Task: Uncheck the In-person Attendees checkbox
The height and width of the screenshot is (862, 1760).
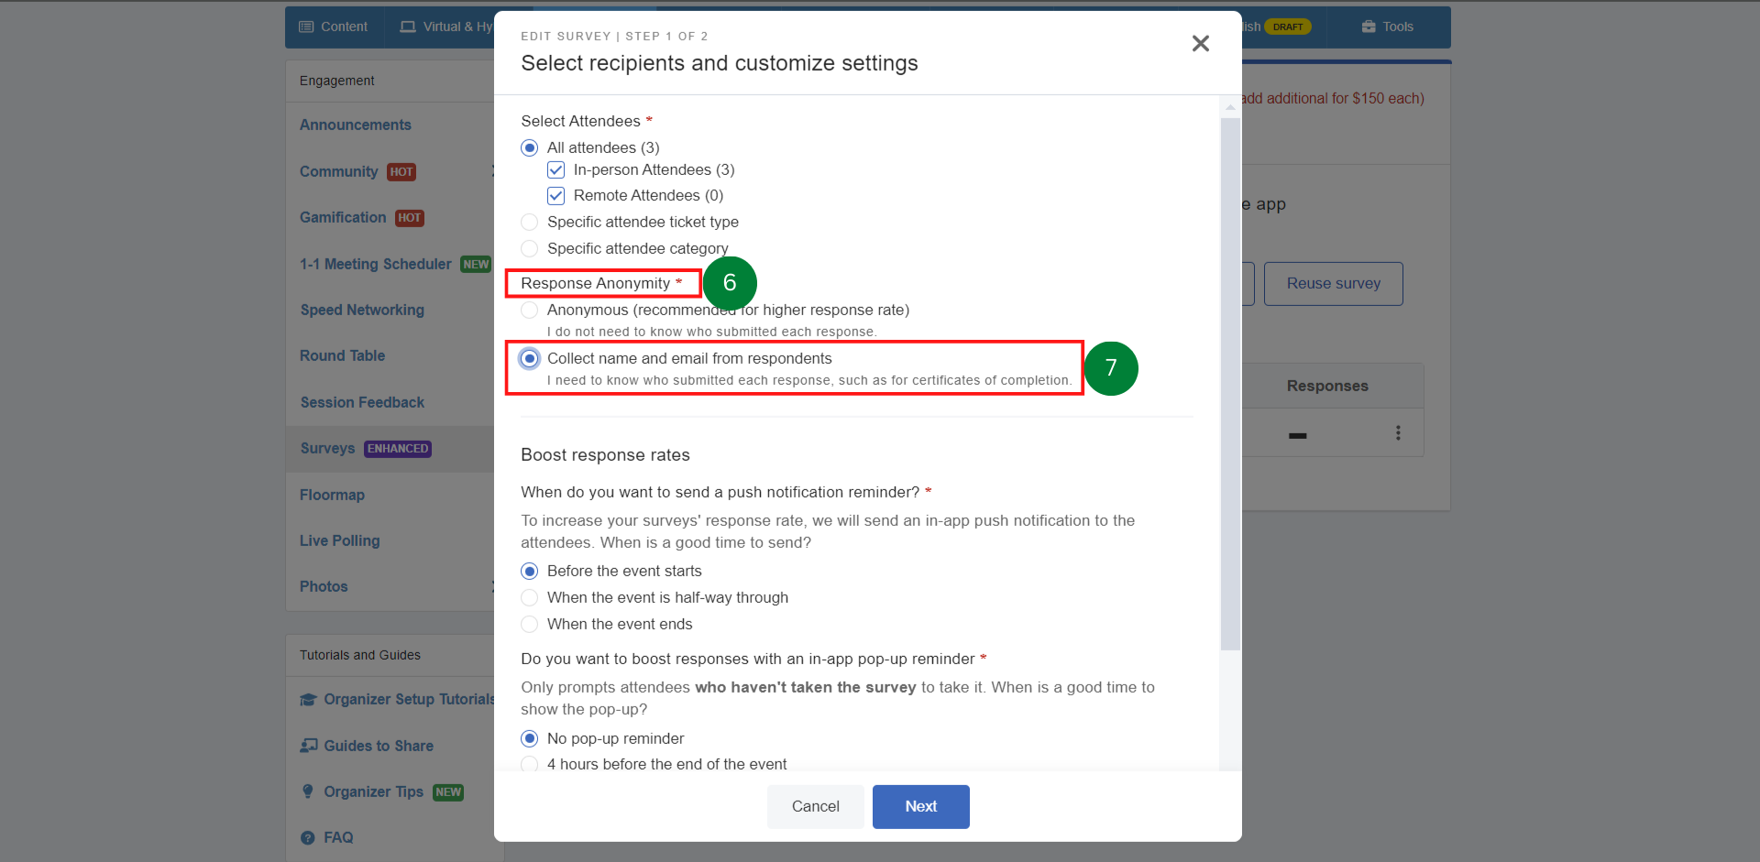Action: coord(555,169)
